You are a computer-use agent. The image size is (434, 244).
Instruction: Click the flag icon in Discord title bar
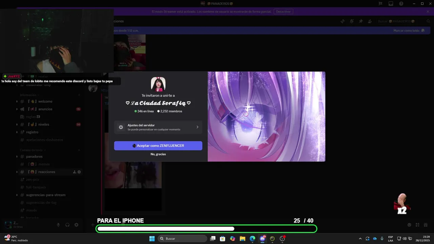[x=380, y=4]
